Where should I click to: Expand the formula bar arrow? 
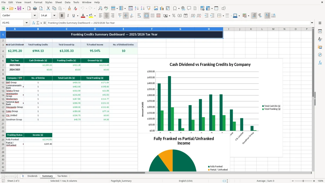tap(312, 23)
